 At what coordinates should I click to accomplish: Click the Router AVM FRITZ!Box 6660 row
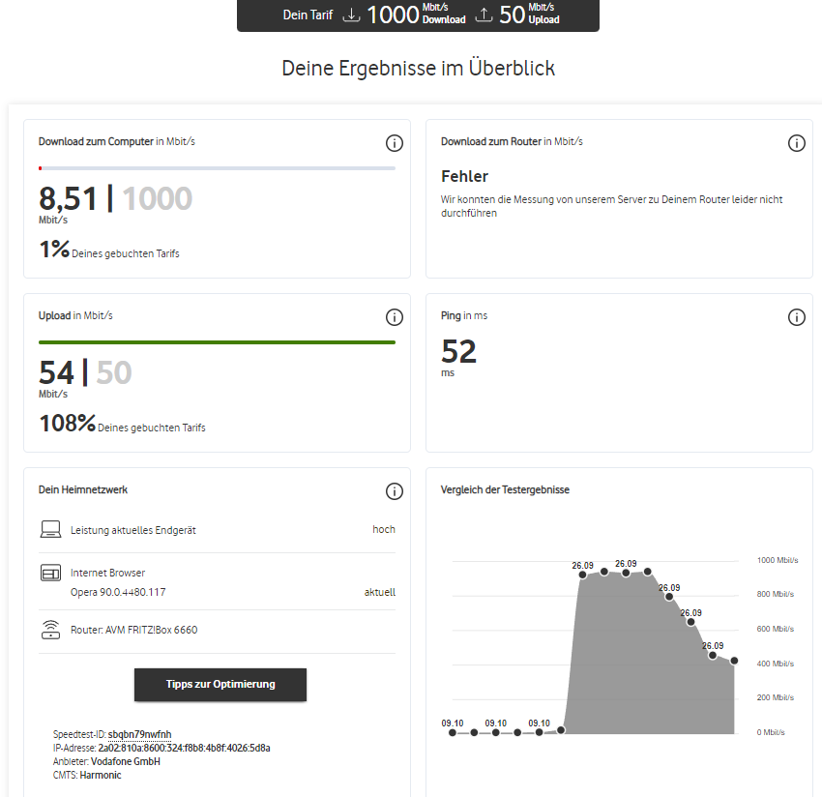(x=217, y=630)
